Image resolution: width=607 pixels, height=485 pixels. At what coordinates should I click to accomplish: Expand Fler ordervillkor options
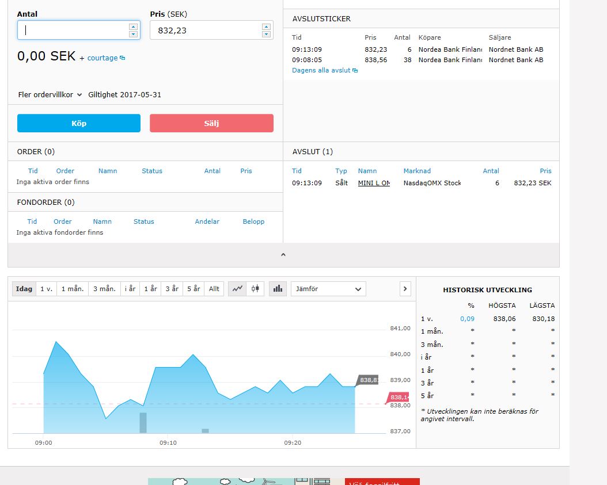[50, 94]
